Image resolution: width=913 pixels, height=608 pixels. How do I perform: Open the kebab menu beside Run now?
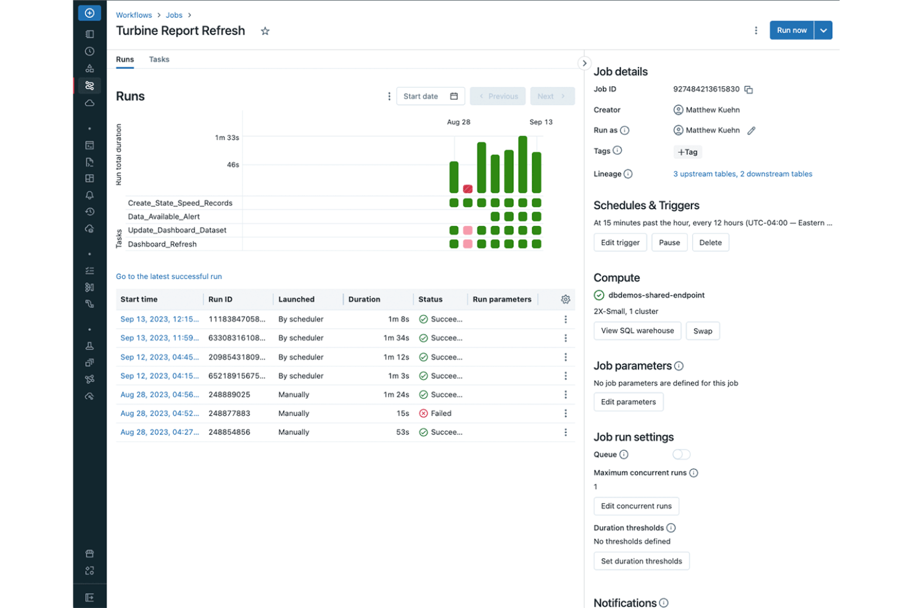(x=756, y=30)
